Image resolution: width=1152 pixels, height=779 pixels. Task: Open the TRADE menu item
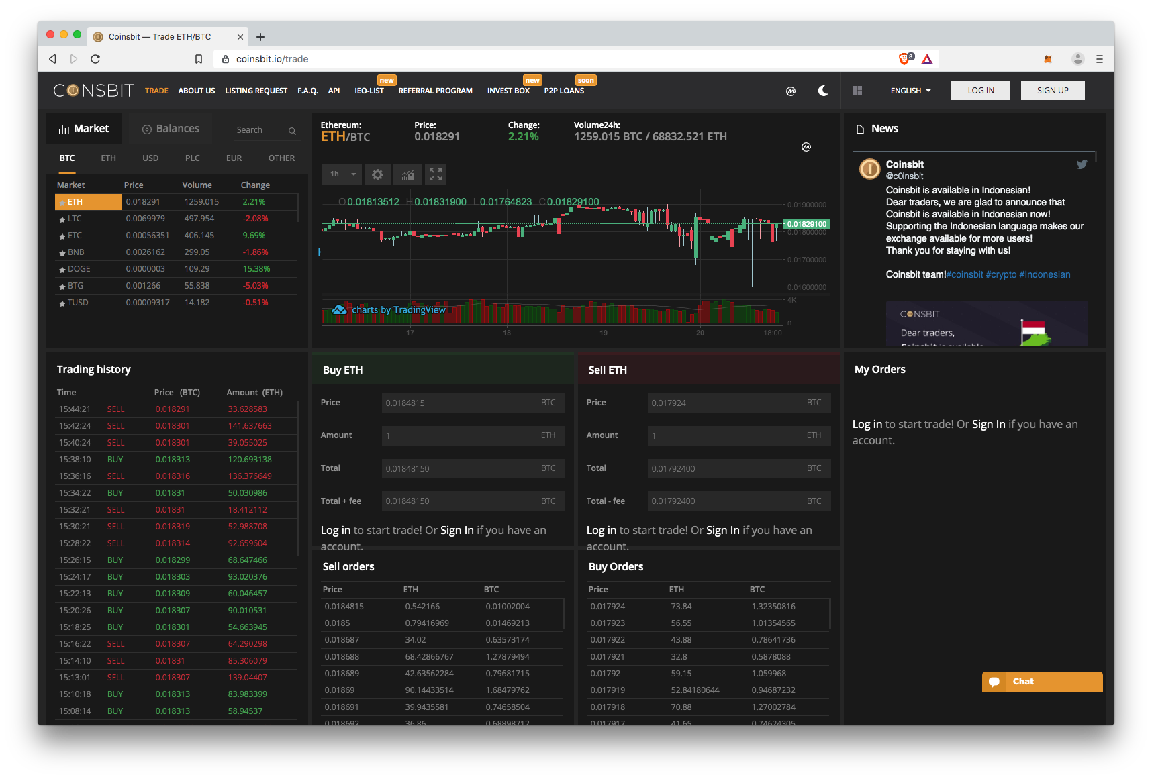156,91
